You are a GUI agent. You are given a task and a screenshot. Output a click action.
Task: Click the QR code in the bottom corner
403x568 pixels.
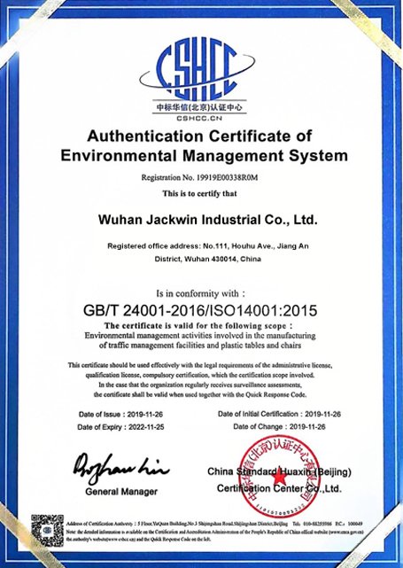point(47,530)
